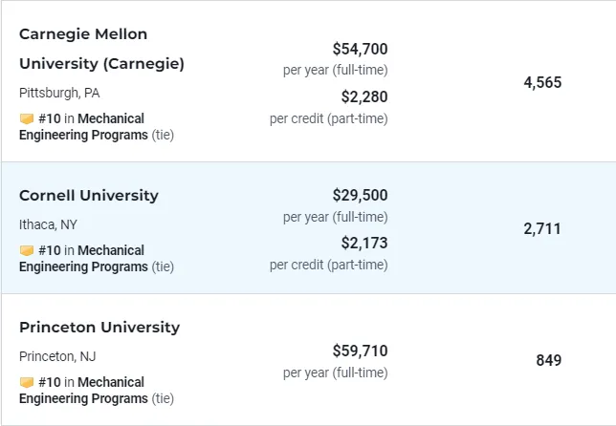Open the Princeton University listing title

click(99, 328)
